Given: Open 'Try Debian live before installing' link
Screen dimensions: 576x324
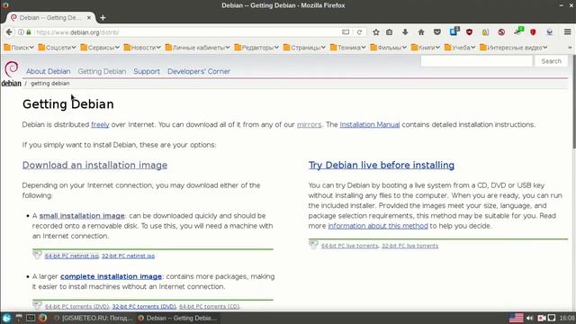Looking at the screenshot, I should (x=382, y=166).
